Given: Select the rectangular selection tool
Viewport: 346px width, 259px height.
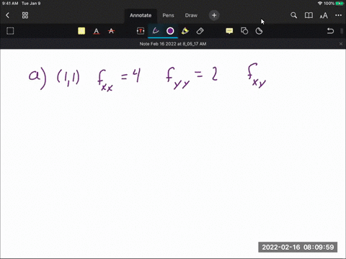Looking at the screenshot, I should [x=10, y=31].
